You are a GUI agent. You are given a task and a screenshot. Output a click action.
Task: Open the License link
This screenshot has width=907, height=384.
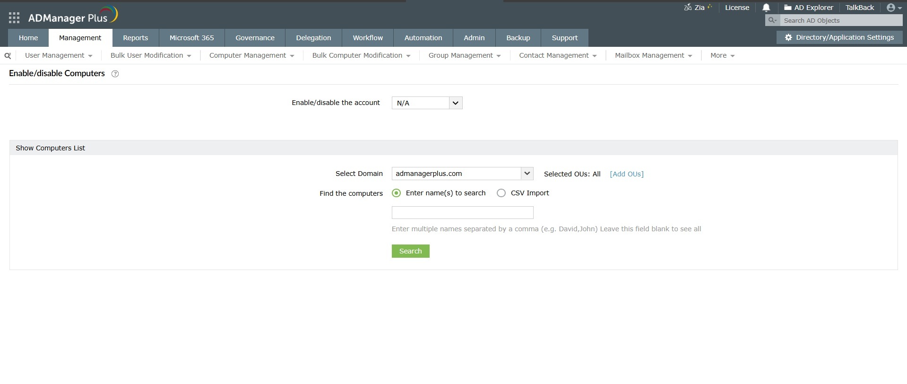coord(737,8)
